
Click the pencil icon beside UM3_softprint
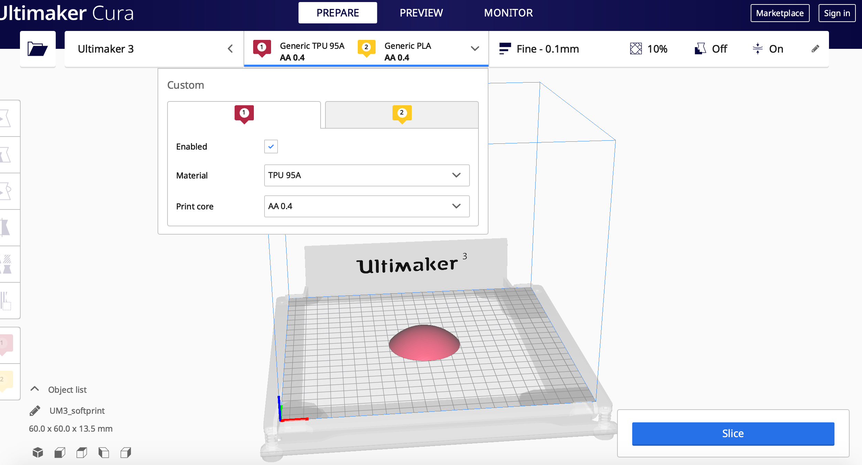coord(35,411)
